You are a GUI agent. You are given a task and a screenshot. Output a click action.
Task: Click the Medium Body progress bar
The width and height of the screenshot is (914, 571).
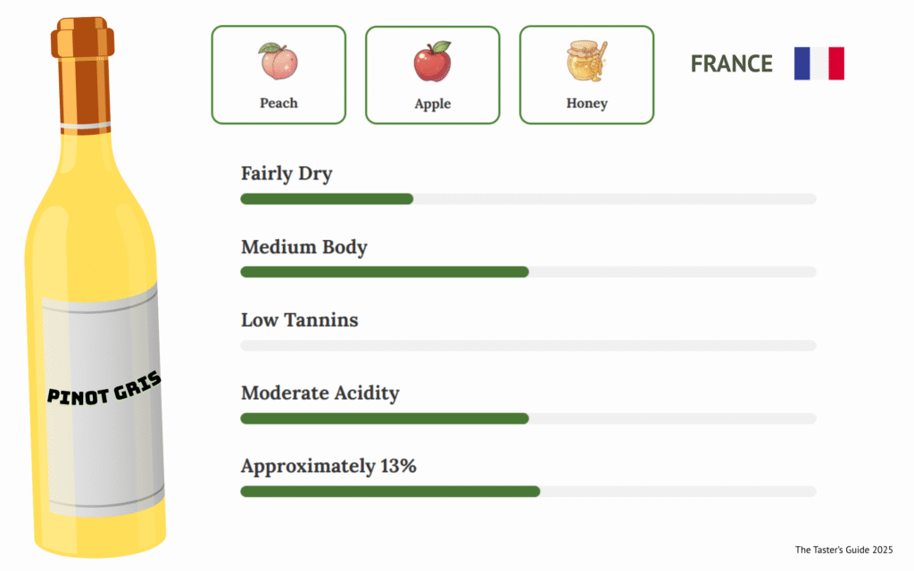click(x=528, y=272)
